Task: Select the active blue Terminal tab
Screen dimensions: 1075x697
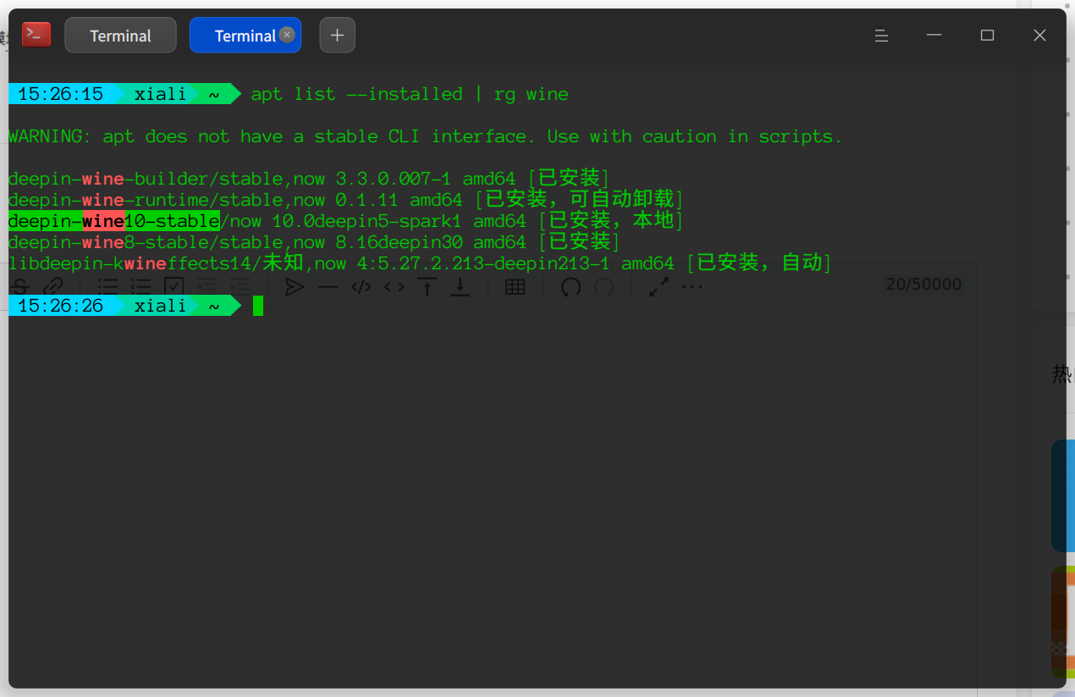Action: pos(245,36)
